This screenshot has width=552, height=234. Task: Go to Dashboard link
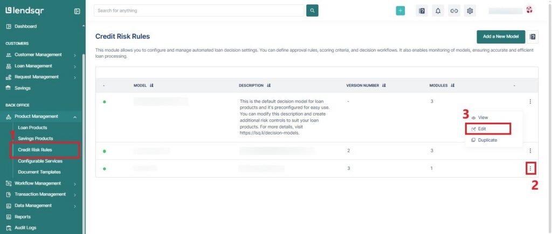[26, 26]
